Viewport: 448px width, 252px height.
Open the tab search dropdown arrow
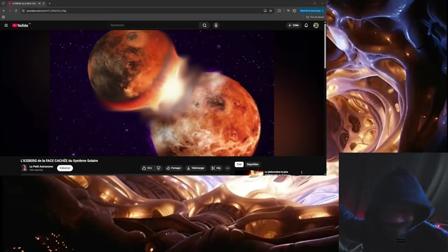pos(3,3)
